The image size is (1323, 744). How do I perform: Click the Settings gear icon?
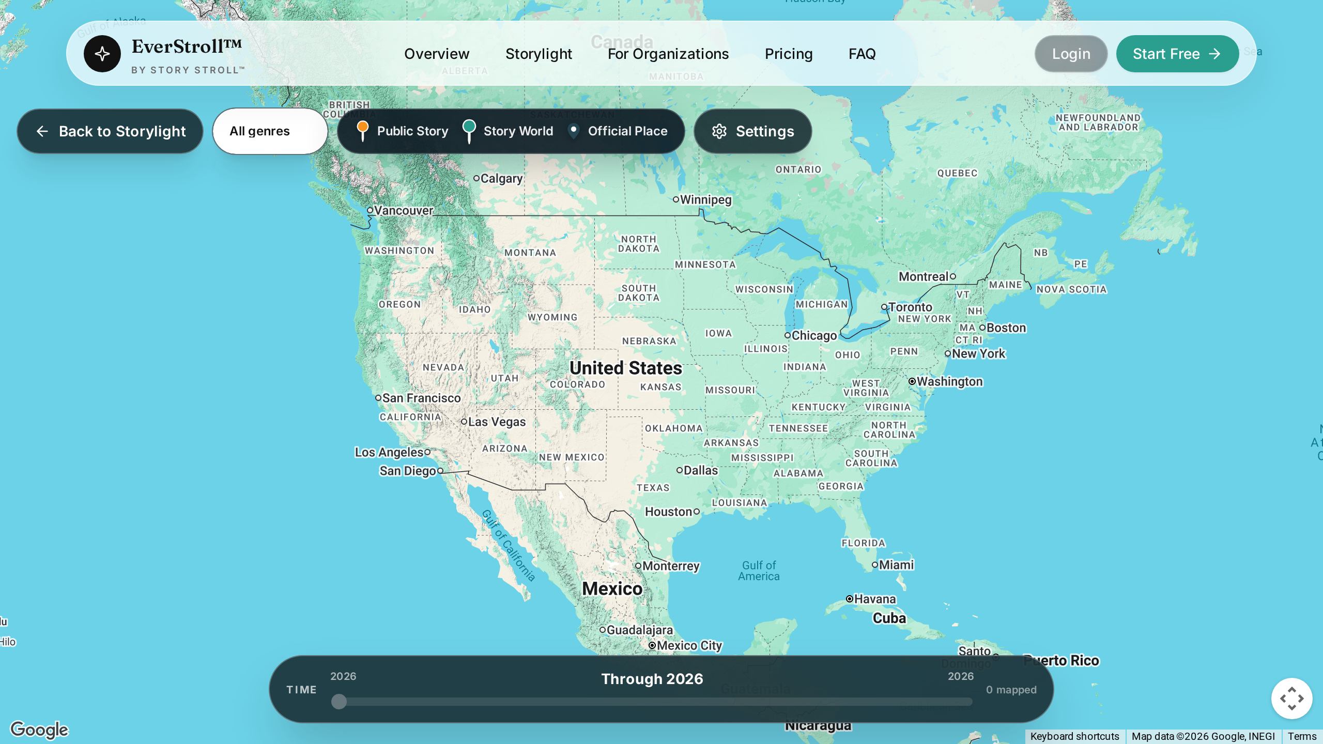tap(719, 131)
